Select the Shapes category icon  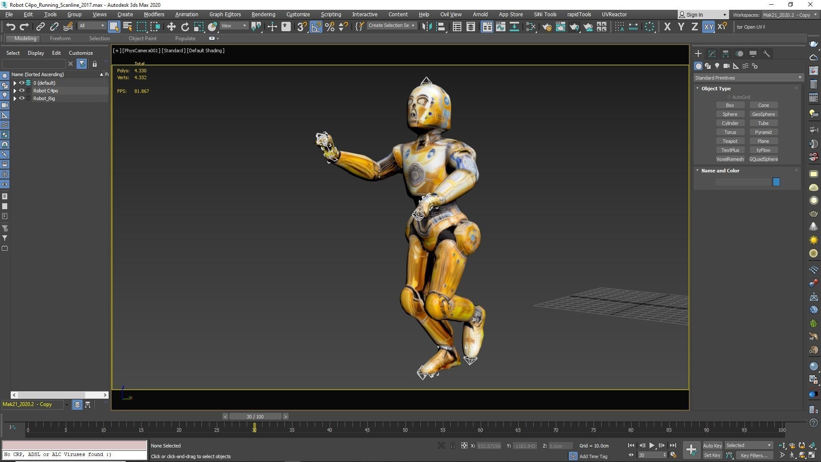click(708, 66)
